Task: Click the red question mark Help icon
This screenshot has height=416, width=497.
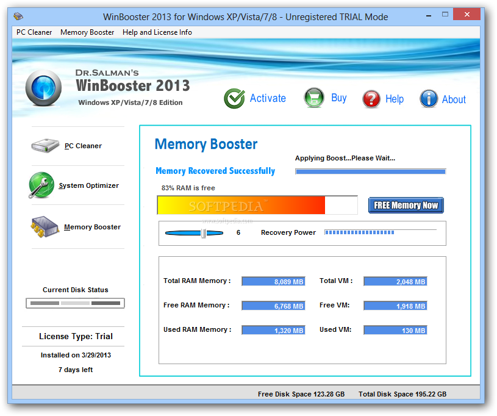Action: point(371,99)
